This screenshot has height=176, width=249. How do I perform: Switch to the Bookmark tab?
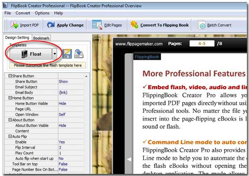pos(41,38)
